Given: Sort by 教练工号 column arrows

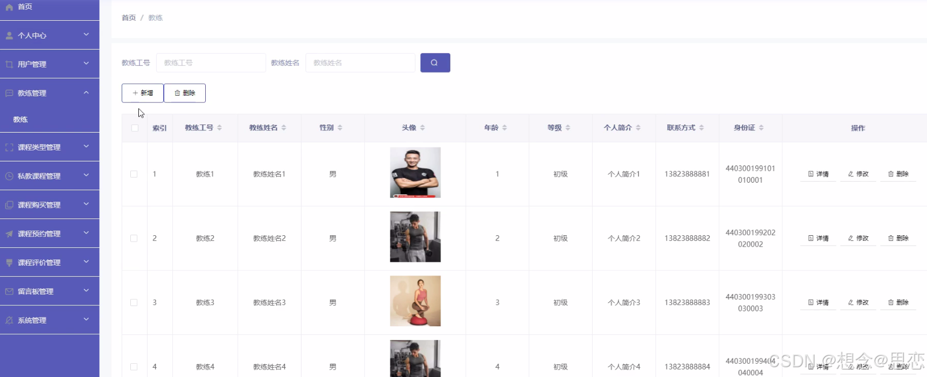Looking at the screenshot, I should 220,128.
